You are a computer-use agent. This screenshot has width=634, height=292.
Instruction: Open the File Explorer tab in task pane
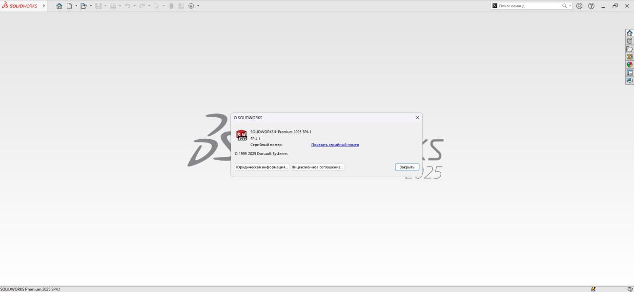630,49
